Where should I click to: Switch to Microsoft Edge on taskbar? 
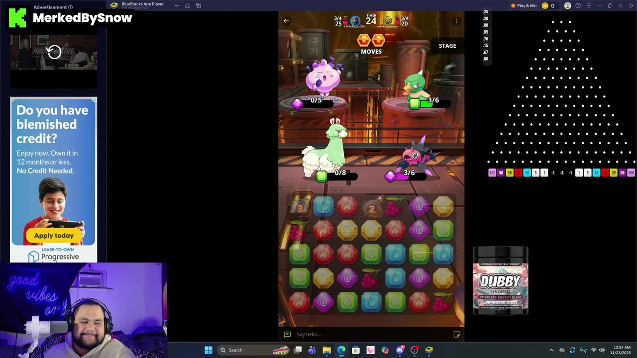pyautogui.click(x=341, y=350)
